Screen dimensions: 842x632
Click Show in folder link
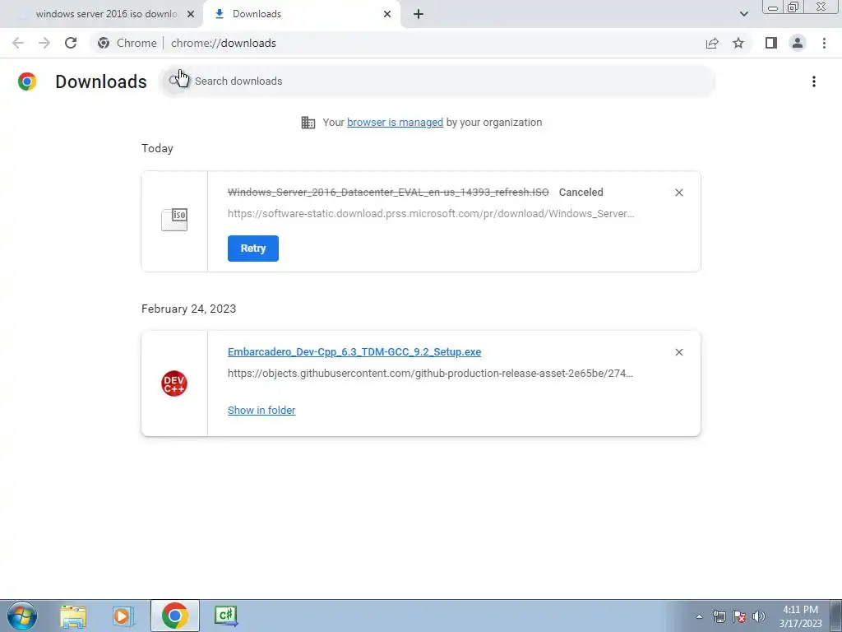coord(261,410)
